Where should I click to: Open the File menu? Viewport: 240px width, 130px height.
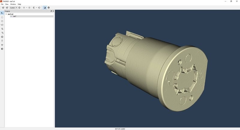tap(2, 4)
